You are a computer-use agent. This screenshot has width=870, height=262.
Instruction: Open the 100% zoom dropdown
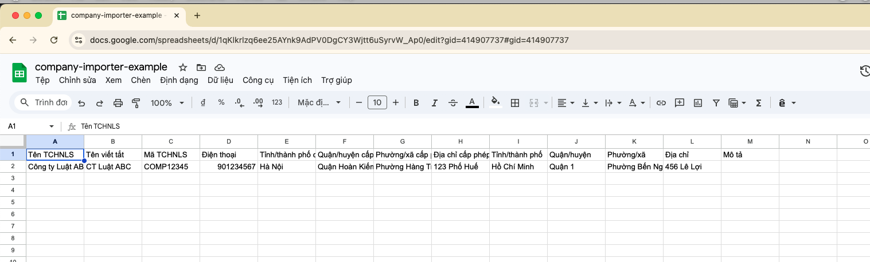click(167, 103)
